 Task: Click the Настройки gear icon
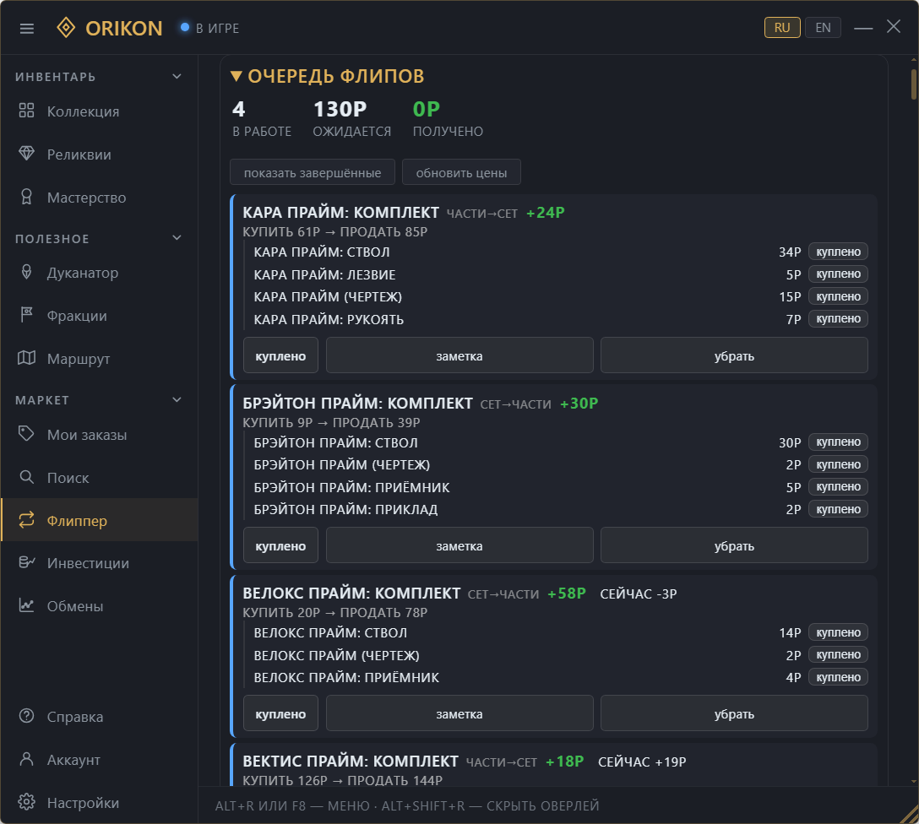[x=26, y=802]
